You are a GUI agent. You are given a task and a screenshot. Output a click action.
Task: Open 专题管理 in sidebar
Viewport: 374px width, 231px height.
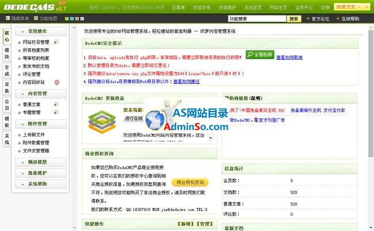click(32, 113)
